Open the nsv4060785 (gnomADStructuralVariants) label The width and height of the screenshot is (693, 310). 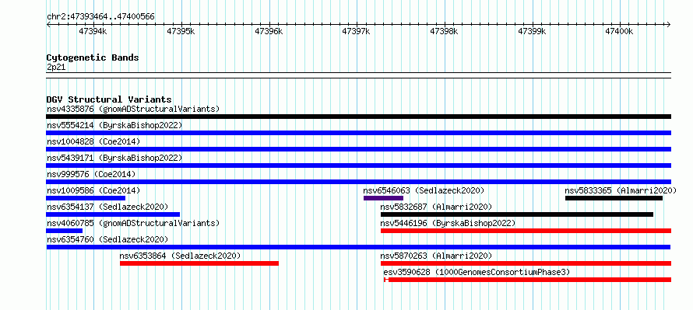(x=133, y=223)
